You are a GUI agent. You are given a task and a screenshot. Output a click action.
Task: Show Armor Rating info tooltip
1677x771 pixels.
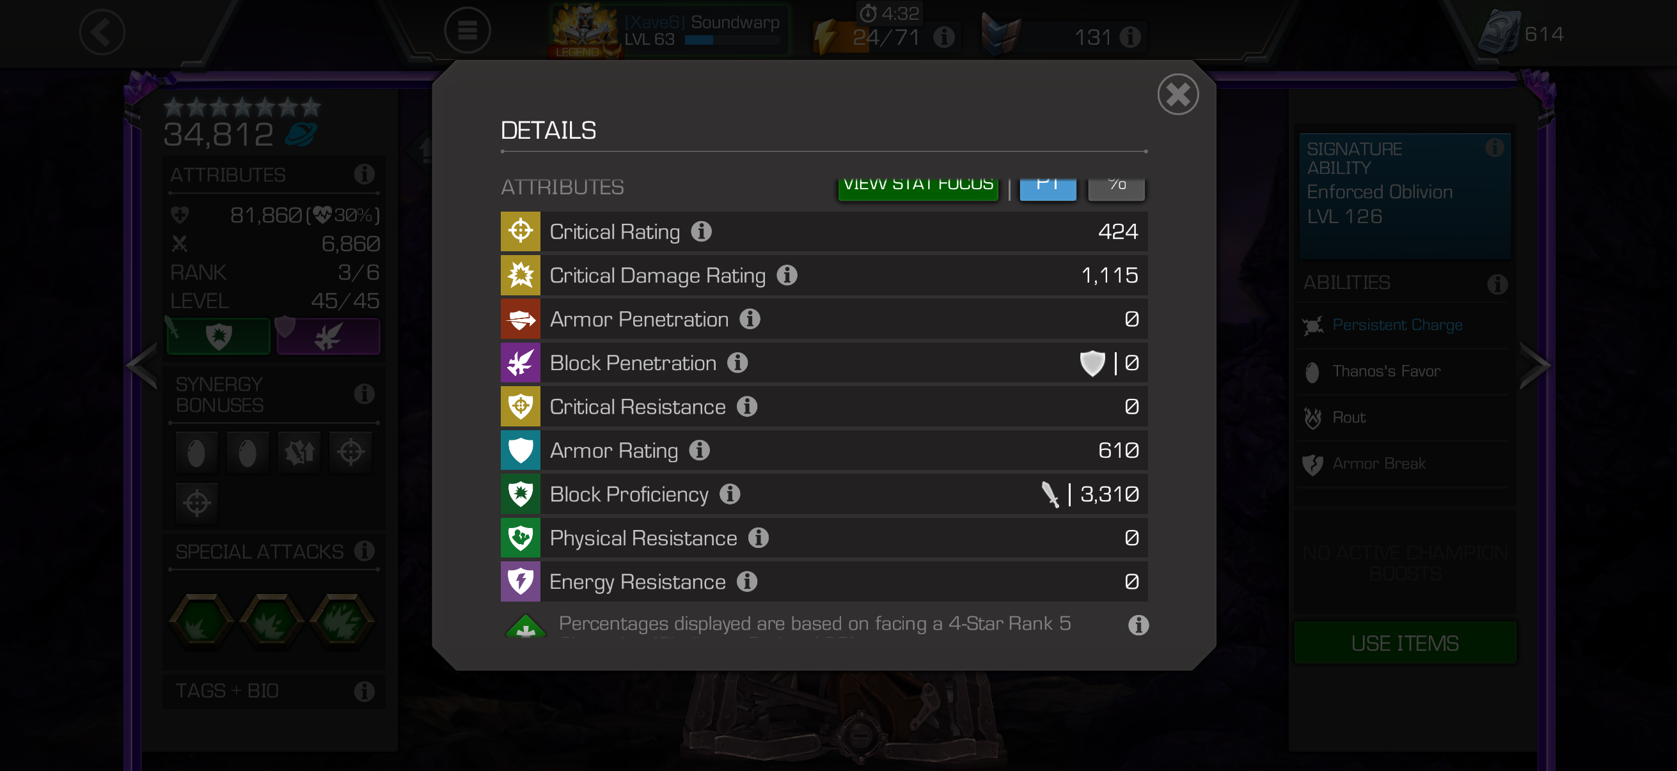[x=699, y=449]
